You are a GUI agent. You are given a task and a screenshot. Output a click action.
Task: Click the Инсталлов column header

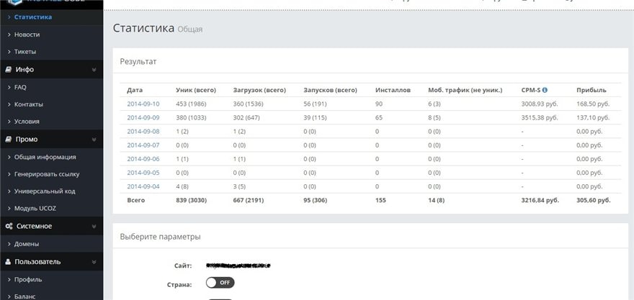pyautogui.click(x=393, y=90)
